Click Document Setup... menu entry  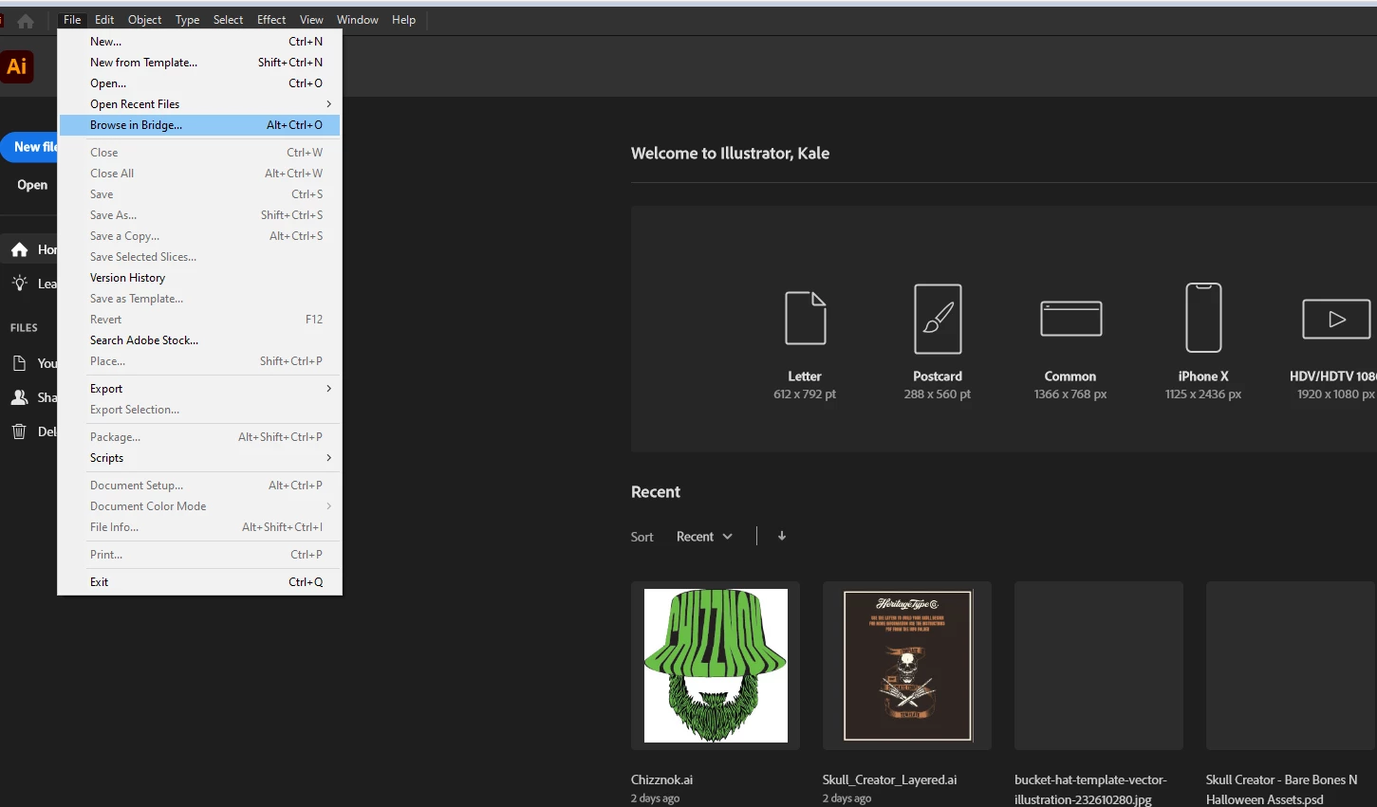(199, 486)
